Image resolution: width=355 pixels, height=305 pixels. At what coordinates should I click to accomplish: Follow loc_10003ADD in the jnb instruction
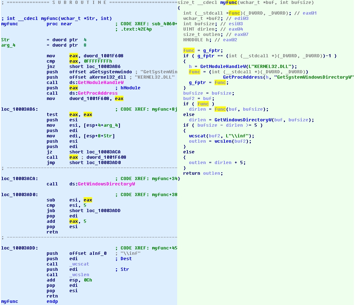(103, 211)
